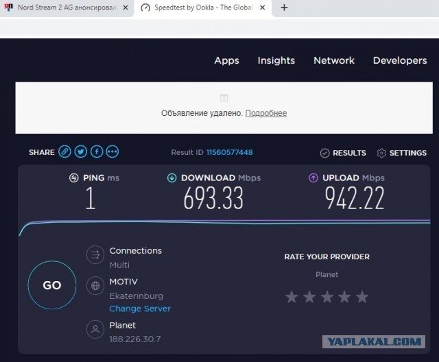Image resolution: width=439 pixels, height=362 pixels.
Task: Click the Connections mode icon
Action: click(95, 255)
